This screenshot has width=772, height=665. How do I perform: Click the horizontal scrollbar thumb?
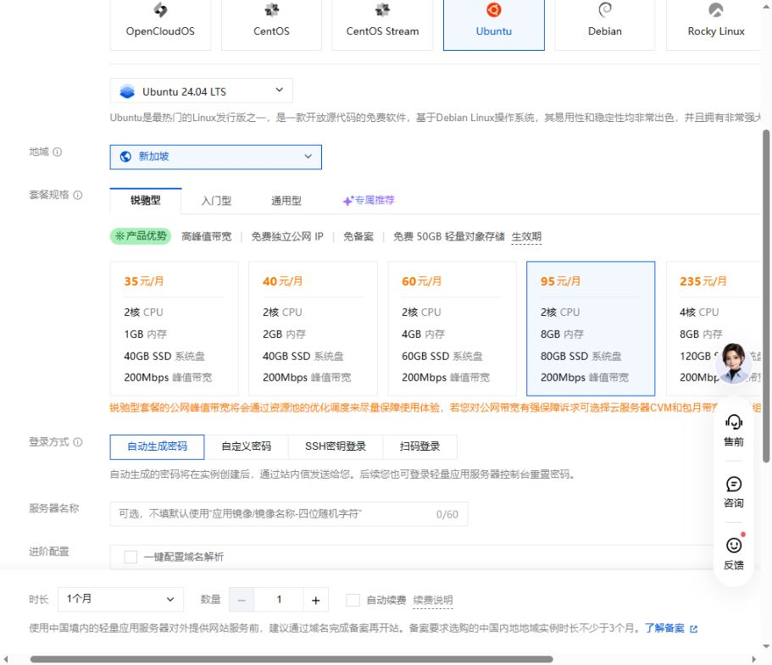292,659
